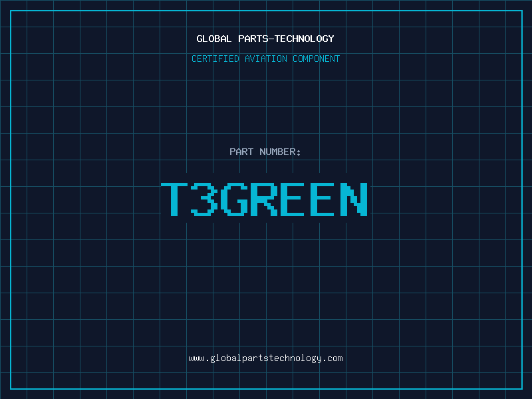Click the PART NUMBER: label
532x399 pixels.
click(265, 152)
